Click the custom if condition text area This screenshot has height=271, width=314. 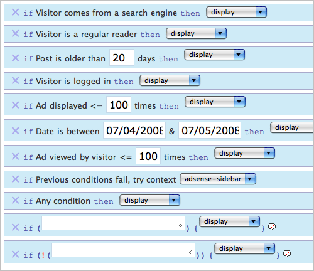point(113,223)
